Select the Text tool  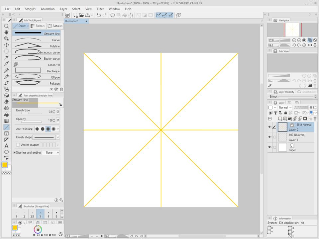(x=6, y=146)
